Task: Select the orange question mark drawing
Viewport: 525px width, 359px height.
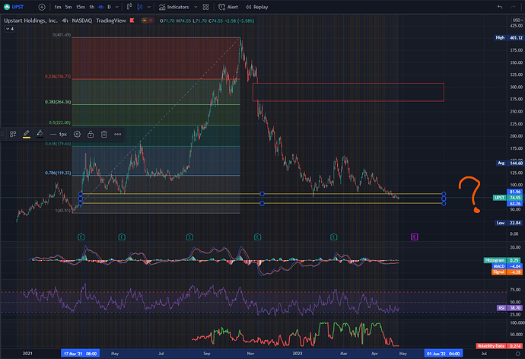Action: click(x=470, y=194)
